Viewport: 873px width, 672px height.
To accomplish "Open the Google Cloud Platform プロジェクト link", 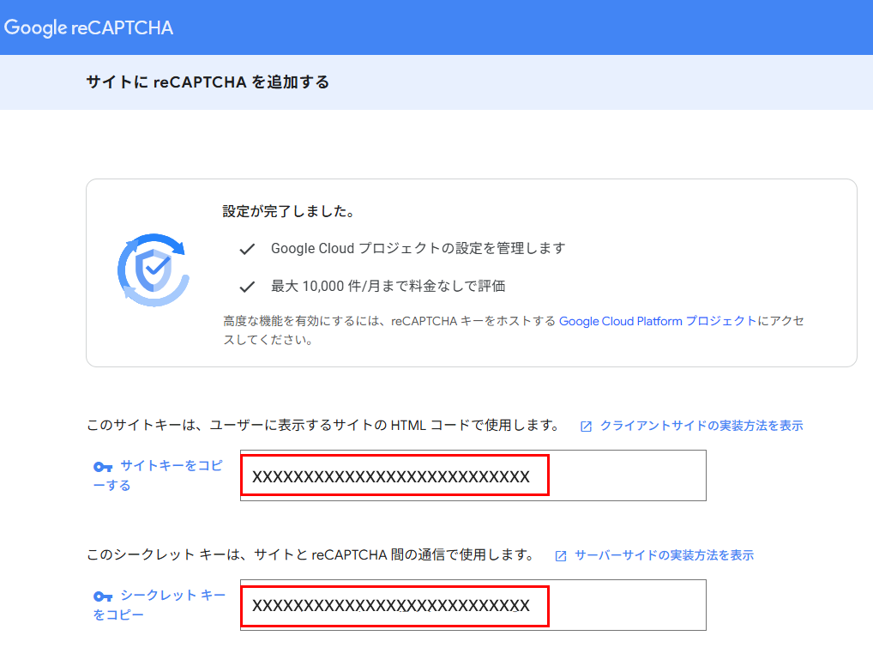I will pos(658,321).
